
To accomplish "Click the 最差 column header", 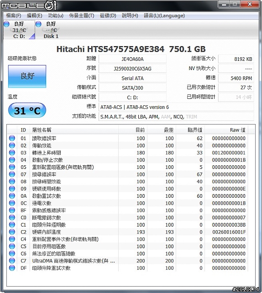I will point(162,130).
